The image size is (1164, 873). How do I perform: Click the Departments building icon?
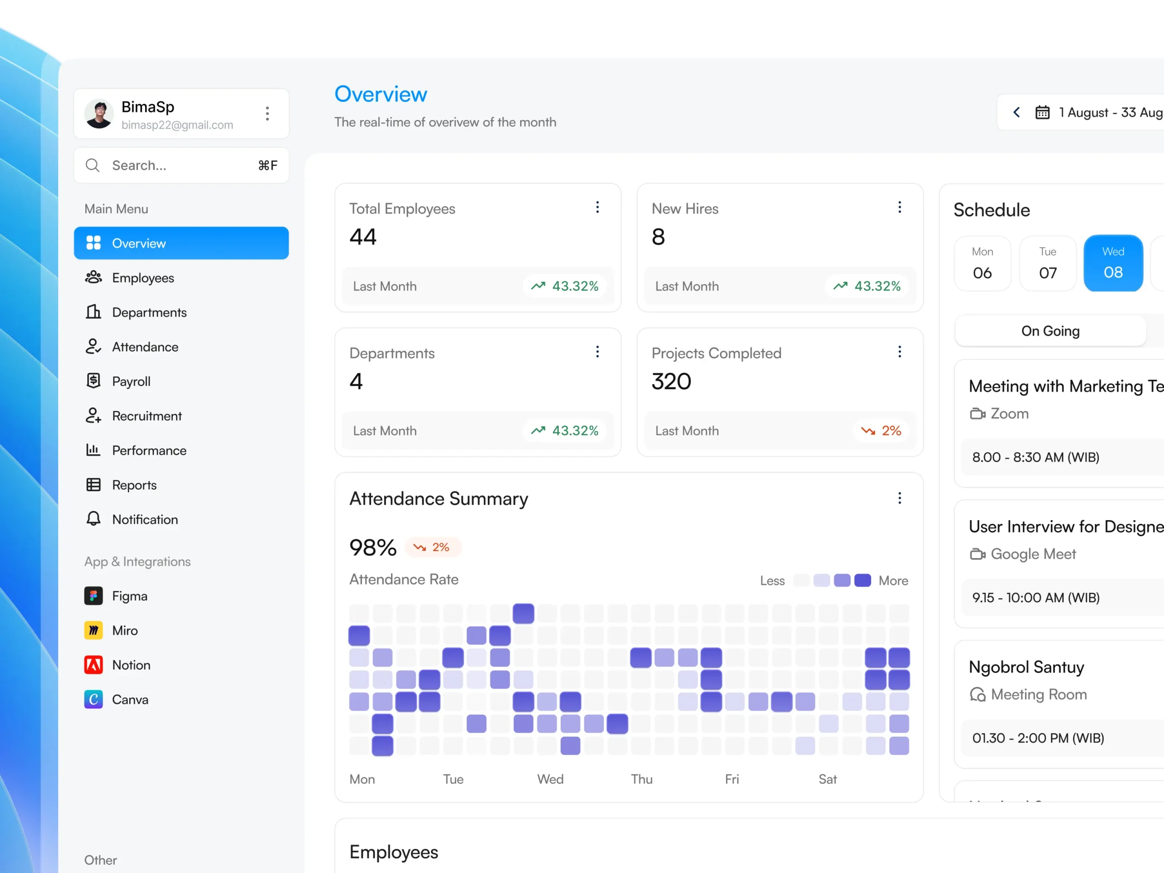click(x=93, y=311)
